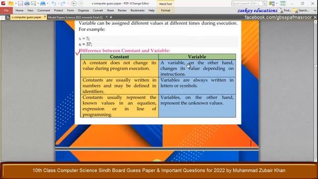
Task: Open the Share ribbon tab
Action: click(110, 10)
